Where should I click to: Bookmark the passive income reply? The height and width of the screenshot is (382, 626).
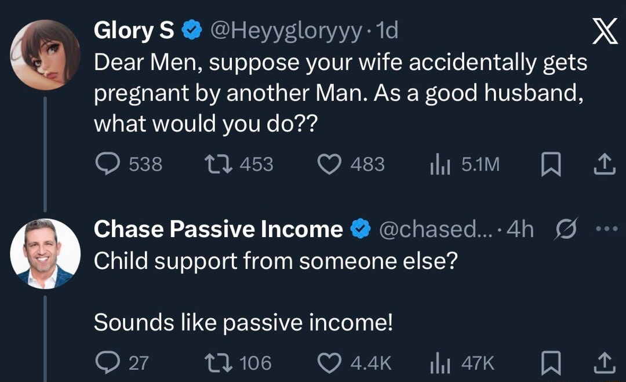[x=549, y=363]
